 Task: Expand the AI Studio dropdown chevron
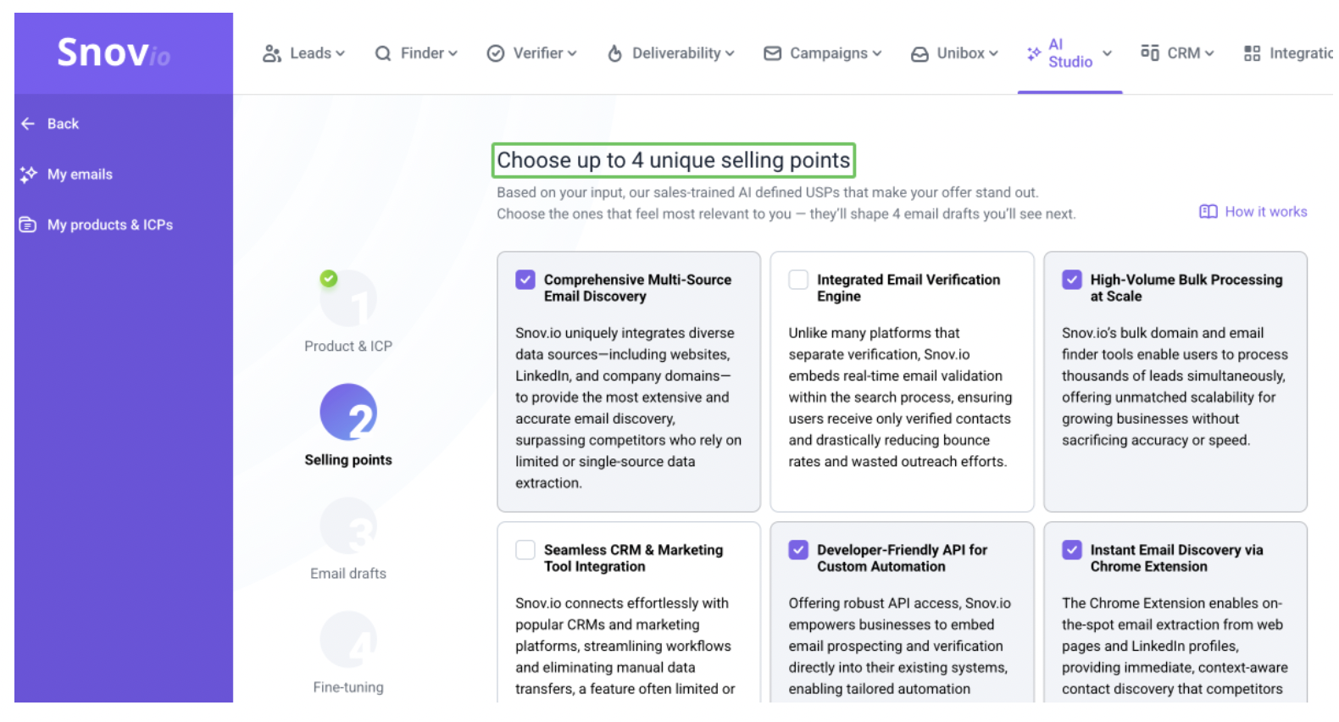[x=1108, y=53]
